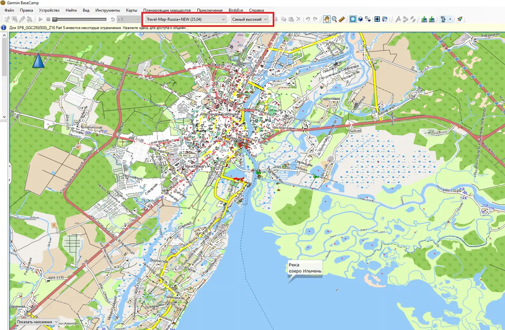This screenshot has height=330, width=505.
Task: Click the blue north compass arrow on the map
Action: (38, 61)
